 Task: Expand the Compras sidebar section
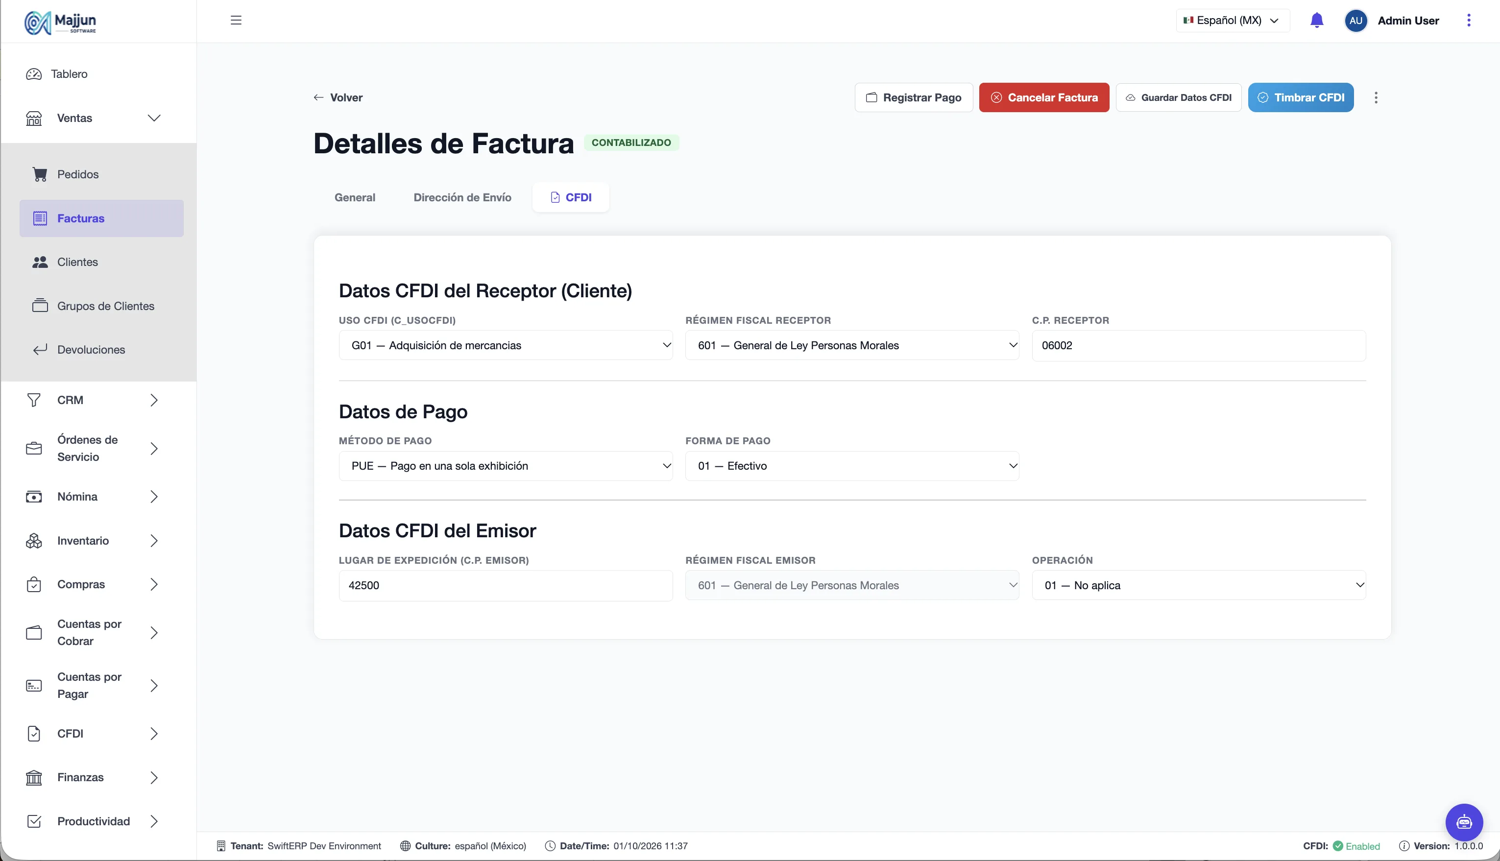click(x=98, y=584)
